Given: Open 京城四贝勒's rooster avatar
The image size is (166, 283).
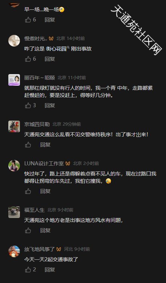Looking at the screenshot, I should 14,126.
